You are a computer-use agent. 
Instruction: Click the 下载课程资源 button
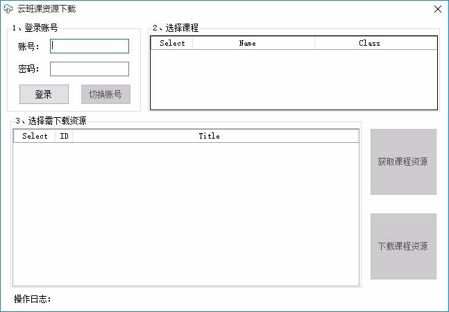point(403,246)
